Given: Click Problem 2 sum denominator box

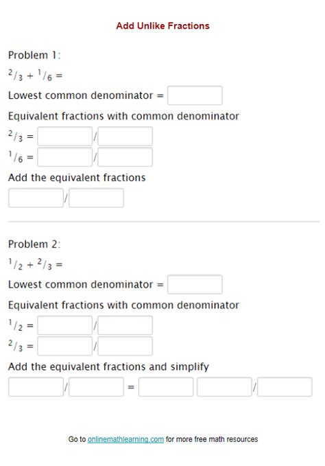Looking at the screenshot, I should click(96, 387).
